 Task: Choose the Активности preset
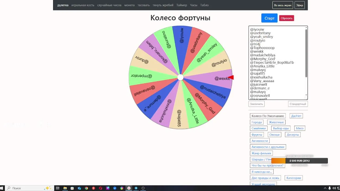pyautogui.click(x=260, y=141)
